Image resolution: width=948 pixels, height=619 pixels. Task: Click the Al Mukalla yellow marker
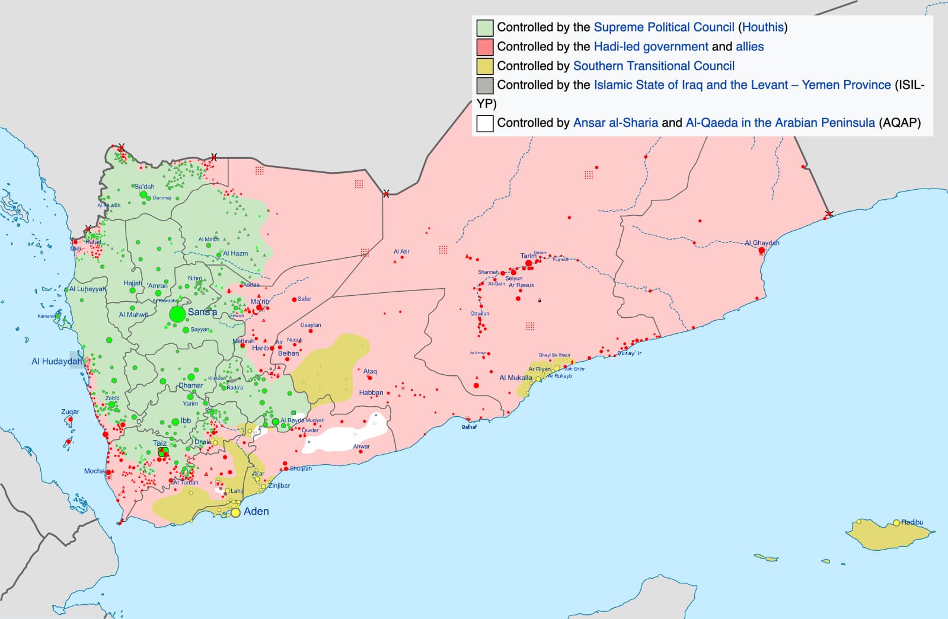click(x=538, y=379)
